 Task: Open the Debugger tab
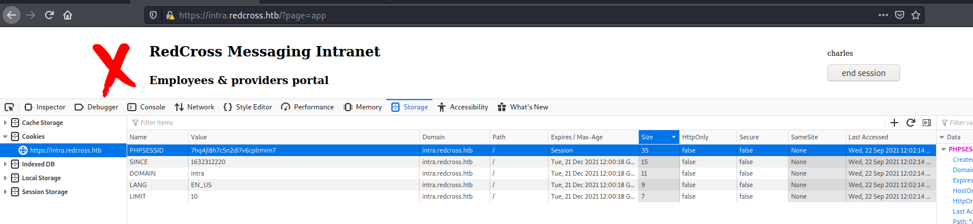point(97,107)
